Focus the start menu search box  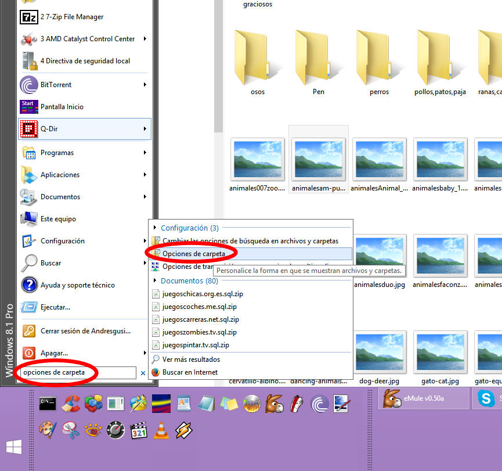click(x=78, y=373)
